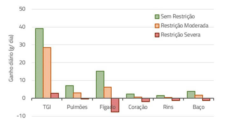Select the Restrição Moderada legend label
The height and width of the screenshot is (123, 229).
(x=184, y=26)
